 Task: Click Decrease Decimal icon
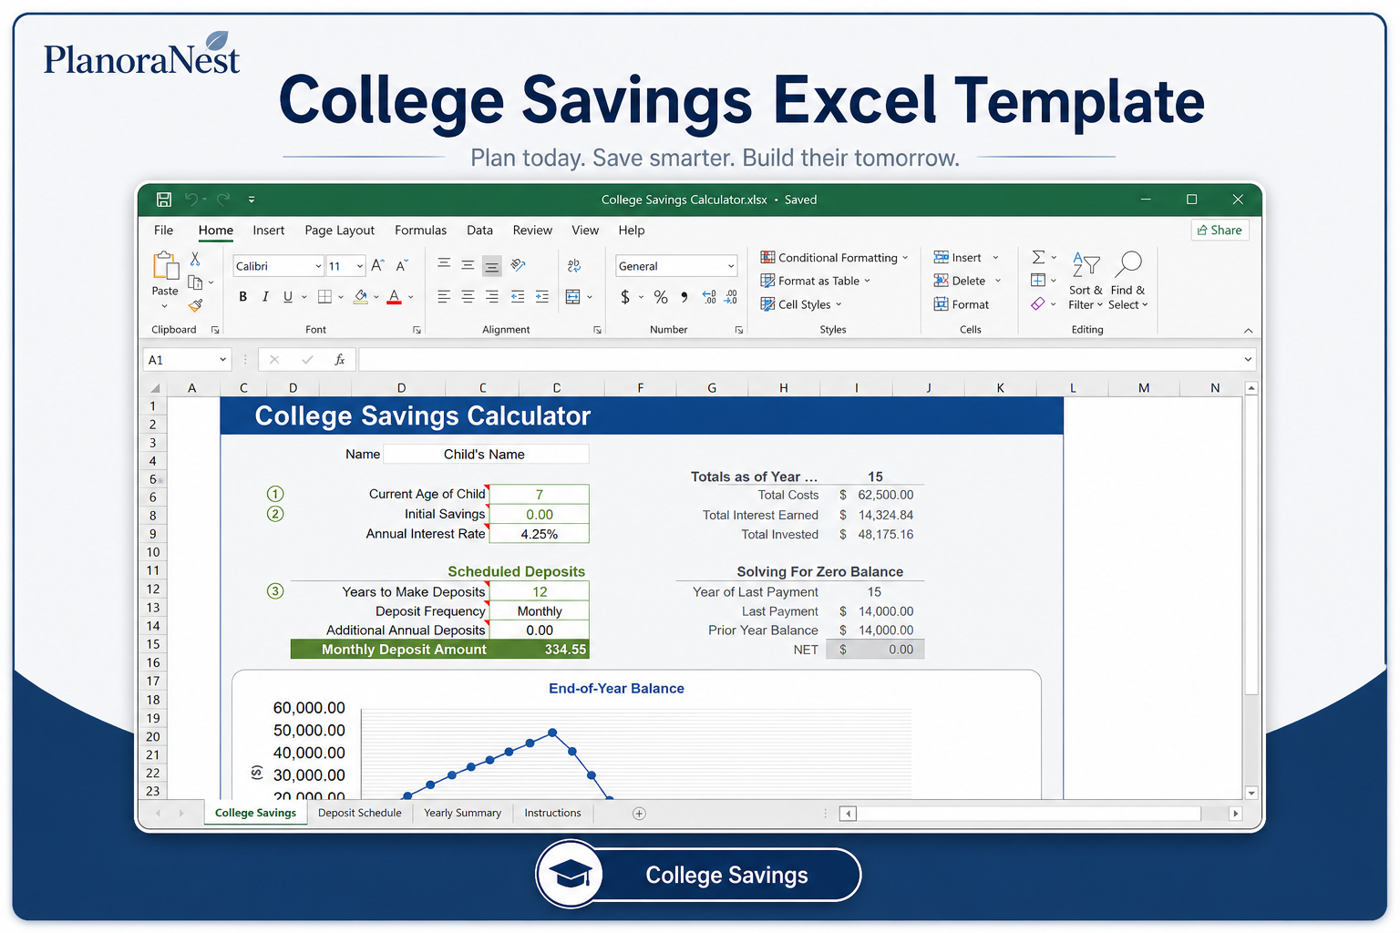(x=731, y=297)
